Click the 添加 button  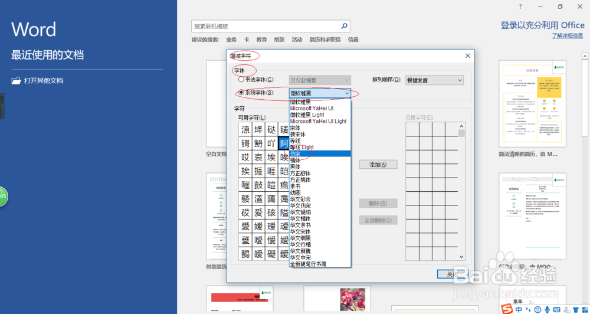(x=378, y=165)
